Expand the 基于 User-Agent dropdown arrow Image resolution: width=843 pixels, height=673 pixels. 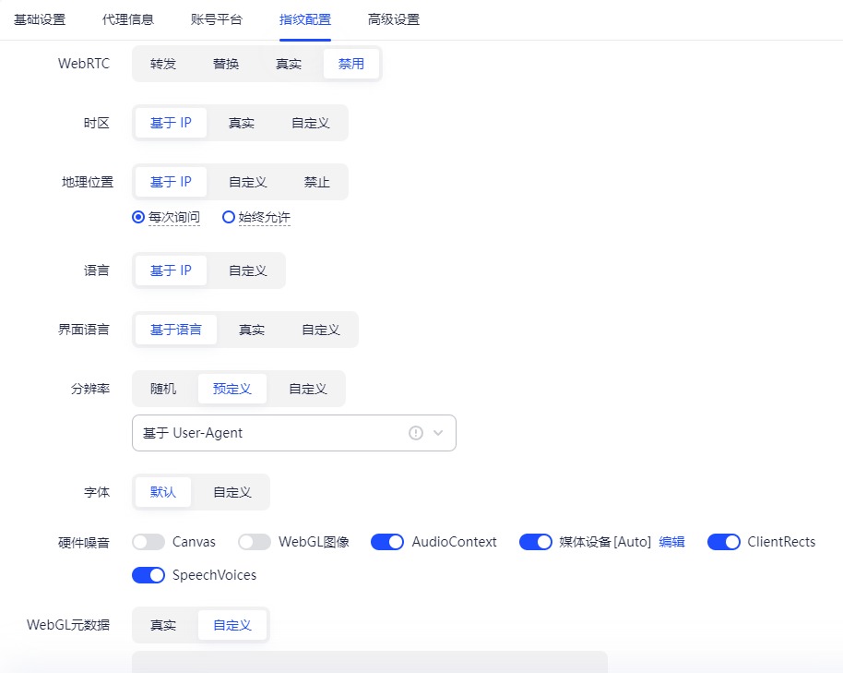pos(438,433)
